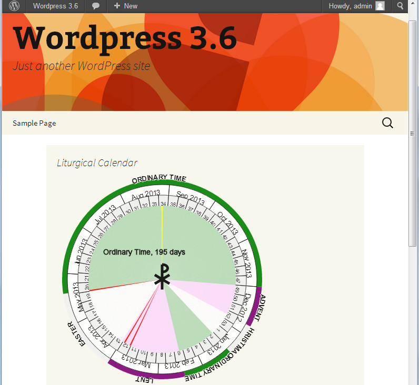Viewport: 419px width, 385px height.
Task: Click the Chi-Rho symbol in calendar center
Action: pyautogui.click(x=162, y=276)
